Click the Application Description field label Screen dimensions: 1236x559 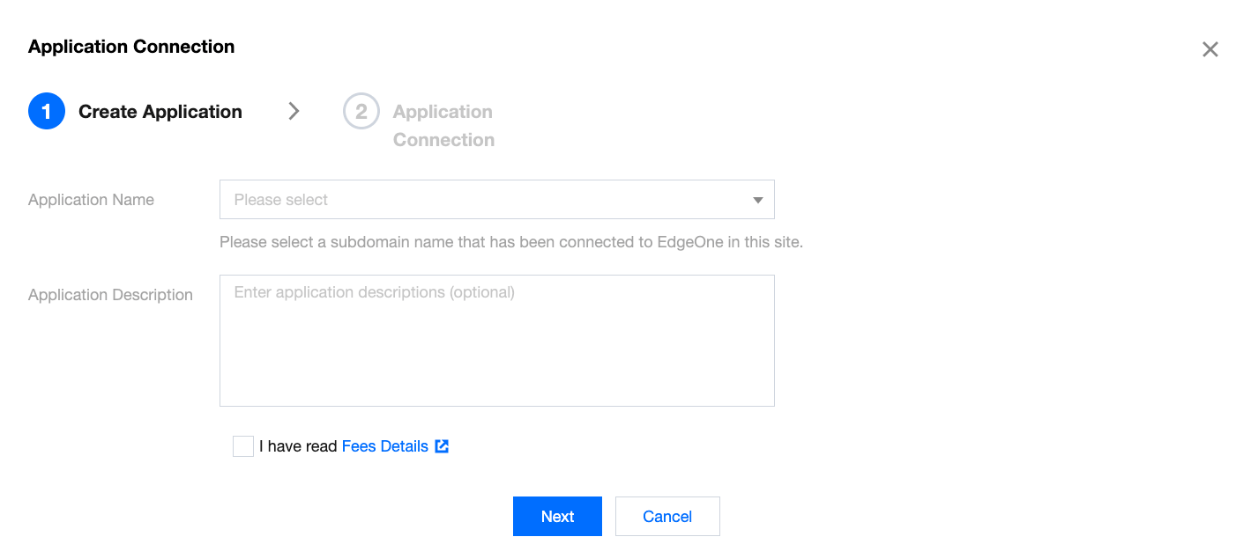click(x=110, y=295)
